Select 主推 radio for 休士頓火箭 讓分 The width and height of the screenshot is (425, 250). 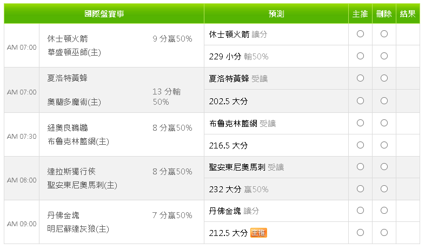tap(360, 34)
